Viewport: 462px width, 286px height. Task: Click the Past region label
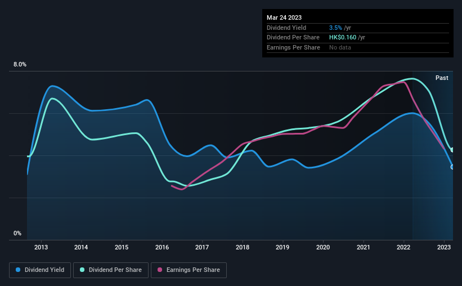point(442,78)
